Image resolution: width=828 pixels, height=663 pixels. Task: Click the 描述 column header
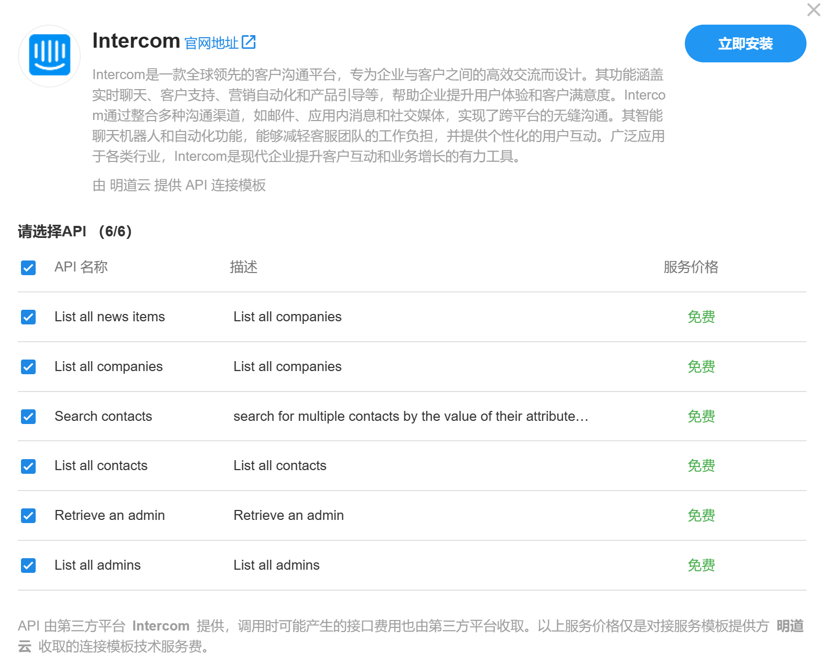point(243,267)
